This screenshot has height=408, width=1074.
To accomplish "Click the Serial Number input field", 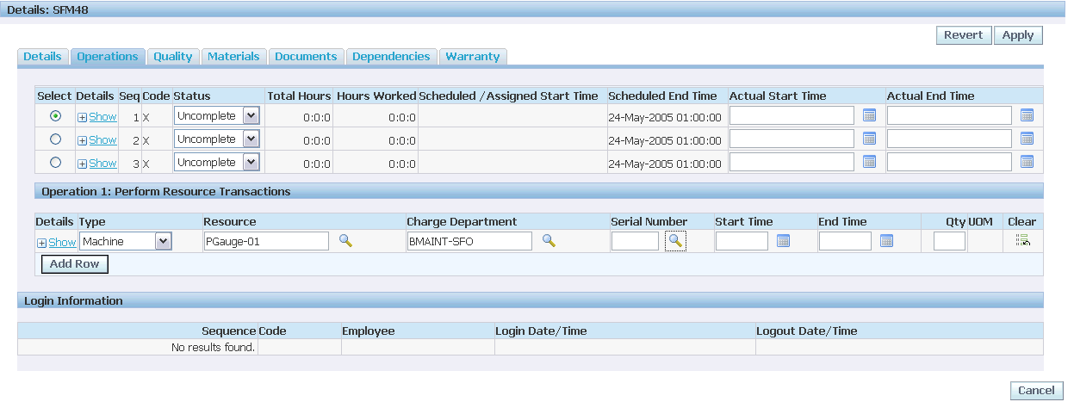I will pos(635,241).
